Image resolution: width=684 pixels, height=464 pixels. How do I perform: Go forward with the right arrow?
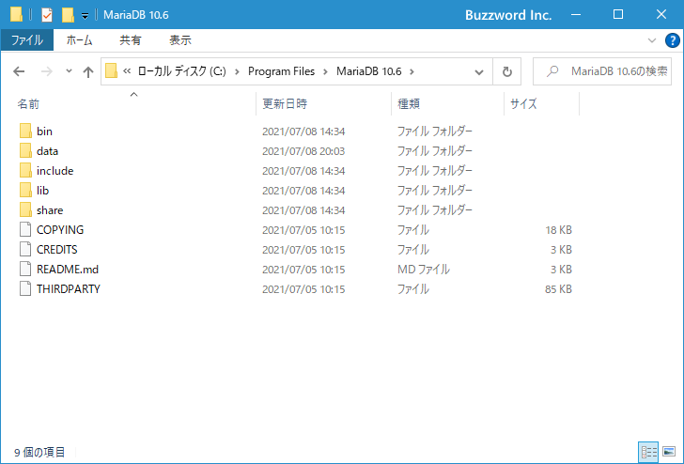(46, 71)
